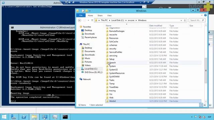214x120 pixels.
Task: Click the Search Windows search box
Action: (x=197, y=20)
